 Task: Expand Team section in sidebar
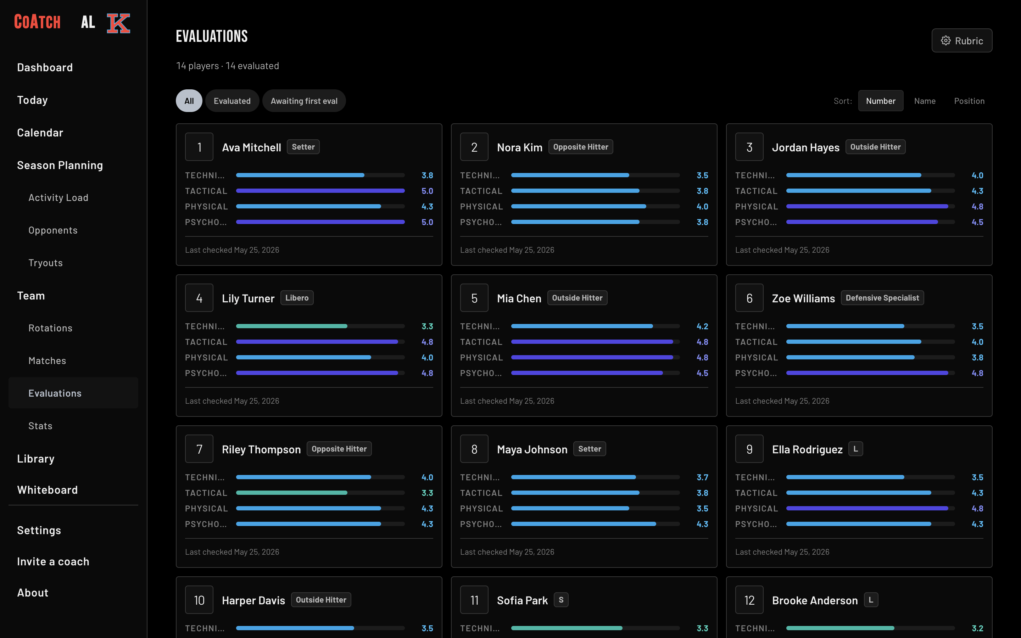[x=73, y=295]
